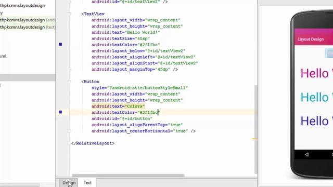Click the layout_alignStart textView2 line
Viewport: 333px width, 187px height.
145,63
